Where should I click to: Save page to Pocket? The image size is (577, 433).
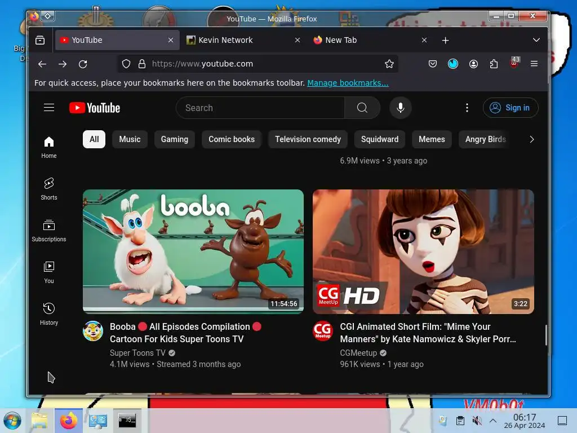433,64
